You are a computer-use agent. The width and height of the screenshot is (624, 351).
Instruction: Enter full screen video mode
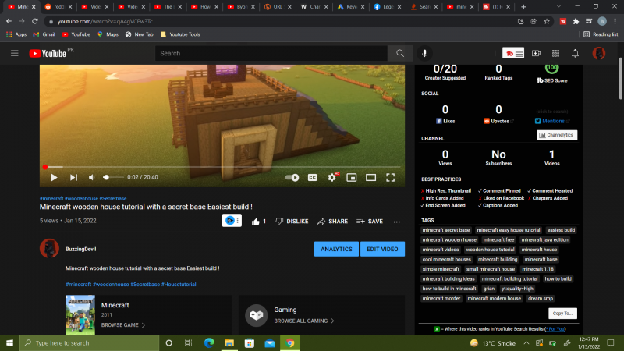[391, 178]
